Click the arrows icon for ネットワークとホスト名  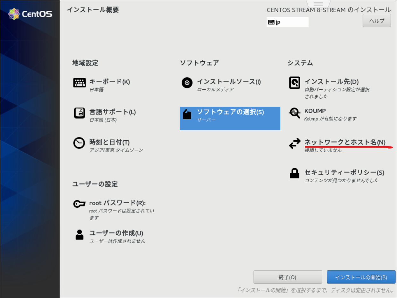pos(295,143)
